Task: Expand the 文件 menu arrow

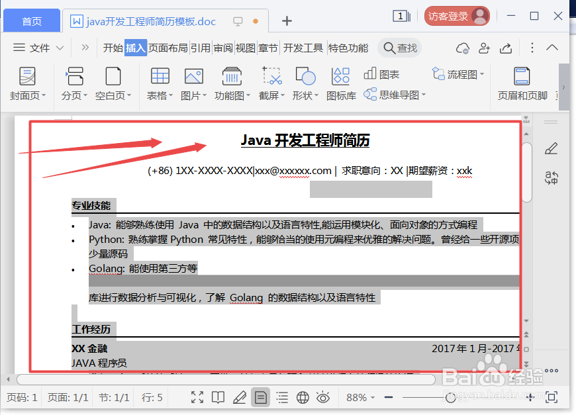Action: tap(60, 48)
